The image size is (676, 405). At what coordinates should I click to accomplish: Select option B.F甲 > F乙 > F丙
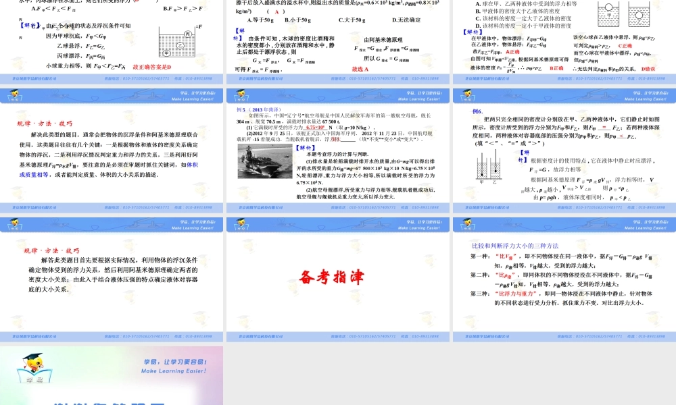[x=183, y=9]
